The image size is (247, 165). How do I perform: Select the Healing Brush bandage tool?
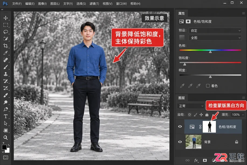click(6, 60)
